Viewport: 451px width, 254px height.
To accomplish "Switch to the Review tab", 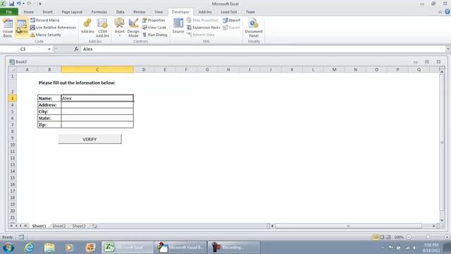I will 140,12.
